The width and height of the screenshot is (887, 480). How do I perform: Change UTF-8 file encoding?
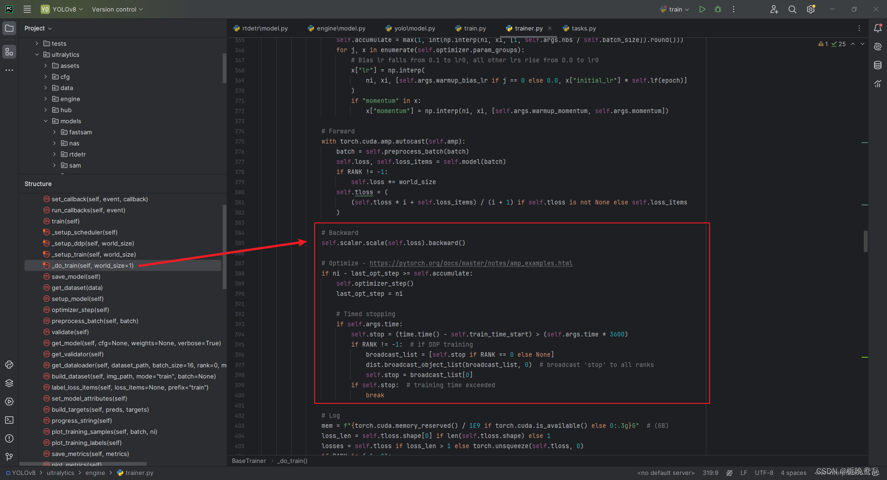(x=764, y=473)
